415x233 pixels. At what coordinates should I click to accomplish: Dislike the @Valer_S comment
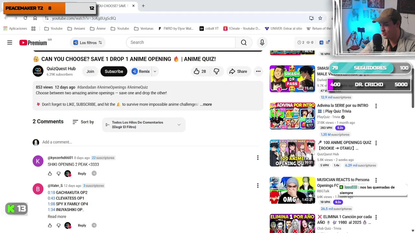59,225
